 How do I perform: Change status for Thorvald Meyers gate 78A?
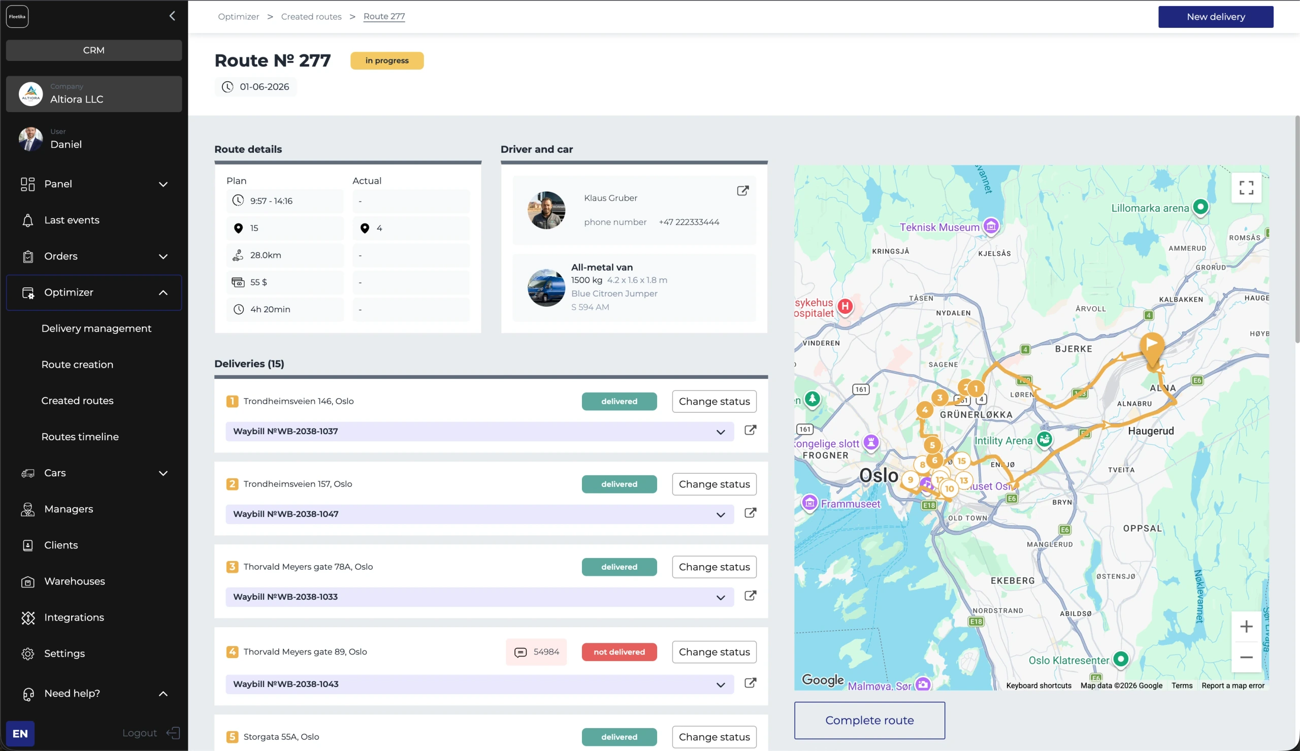714,567
